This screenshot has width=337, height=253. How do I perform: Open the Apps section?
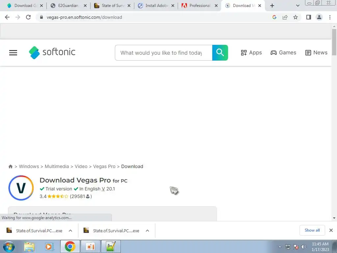(251, 53)
